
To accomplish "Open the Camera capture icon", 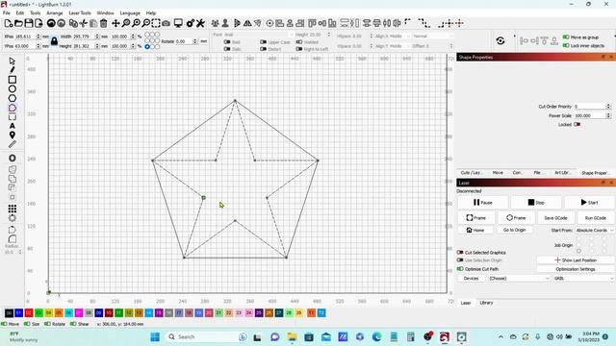I will pyautogui.click(x=167, y=23).
